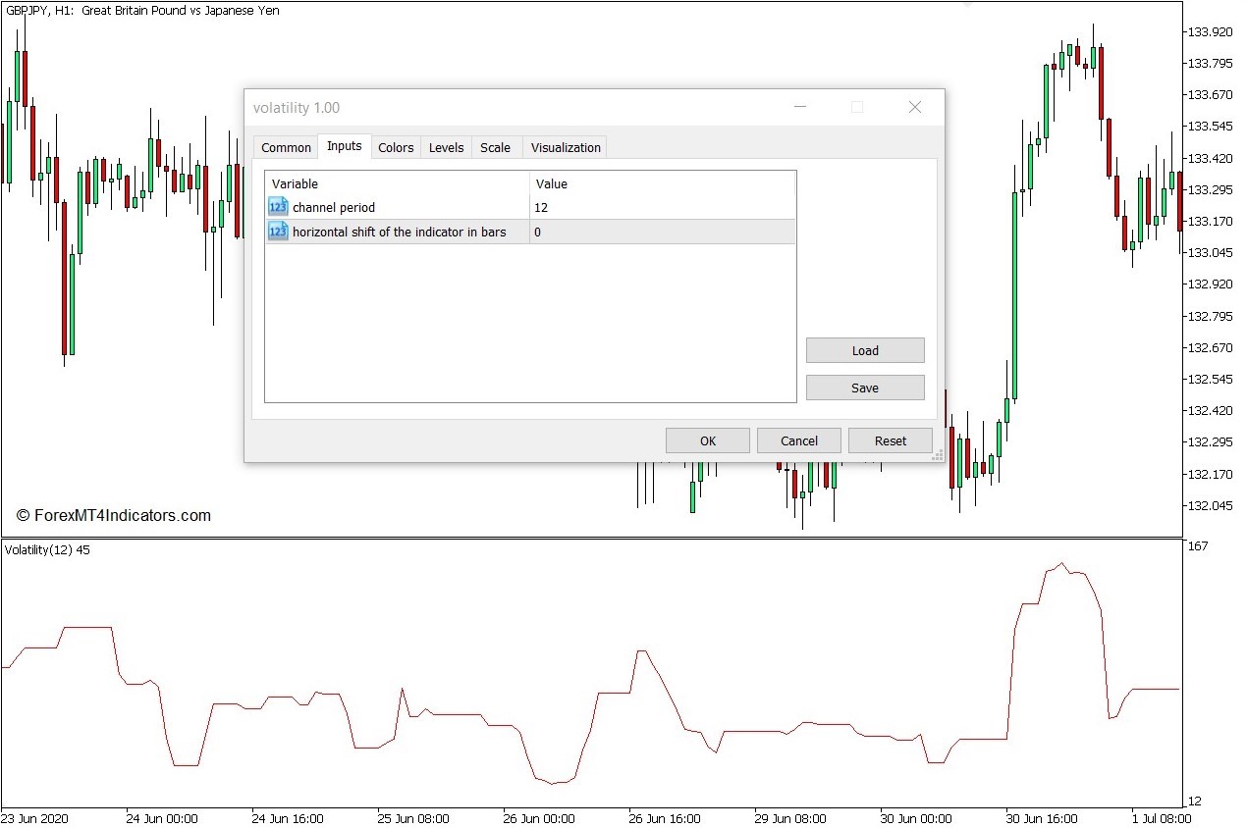The image size is (1247, 828).
Task: Click the integer icon beside horizontal shift row
Action: pos(278,232)
